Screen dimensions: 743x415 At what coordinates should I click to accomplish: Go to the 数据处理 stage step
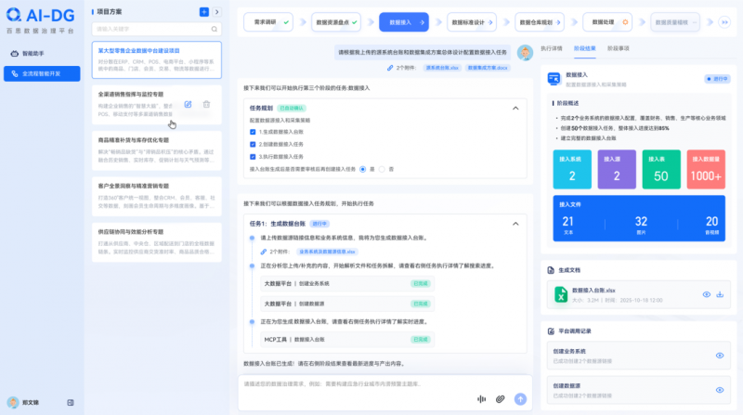click(607, 22)
